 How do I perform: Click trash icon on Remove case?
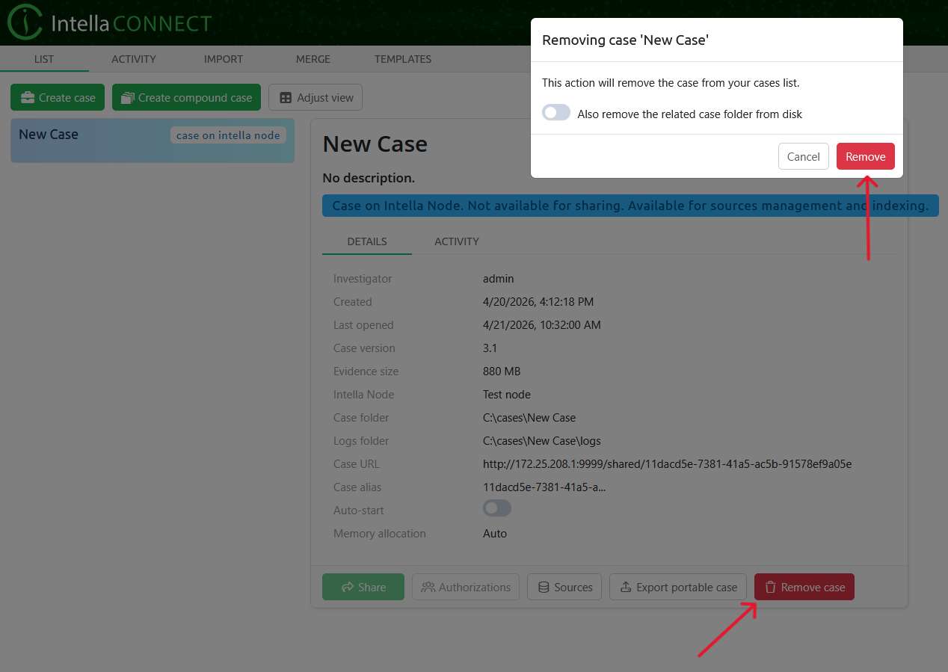(x=771, y=588)
